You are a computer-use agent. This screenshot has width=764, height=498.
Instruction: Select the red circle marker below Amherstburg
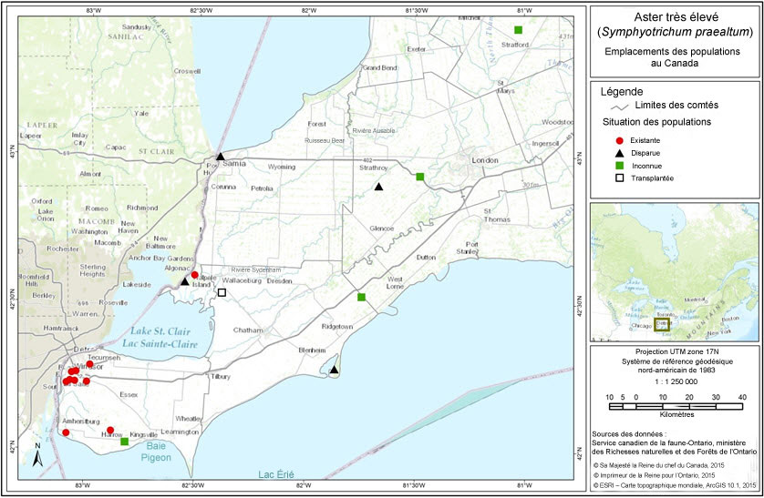point(66,432)
